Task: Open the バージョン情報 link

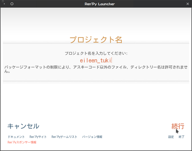Action: (x=92, y=137)
